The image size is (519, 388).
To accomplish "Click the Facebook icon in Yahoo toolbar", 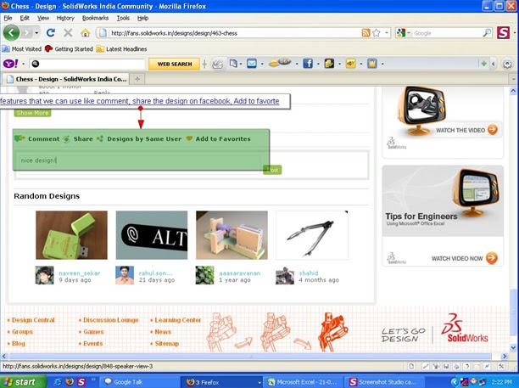I will pyautogui.click(x=308, y=64).
